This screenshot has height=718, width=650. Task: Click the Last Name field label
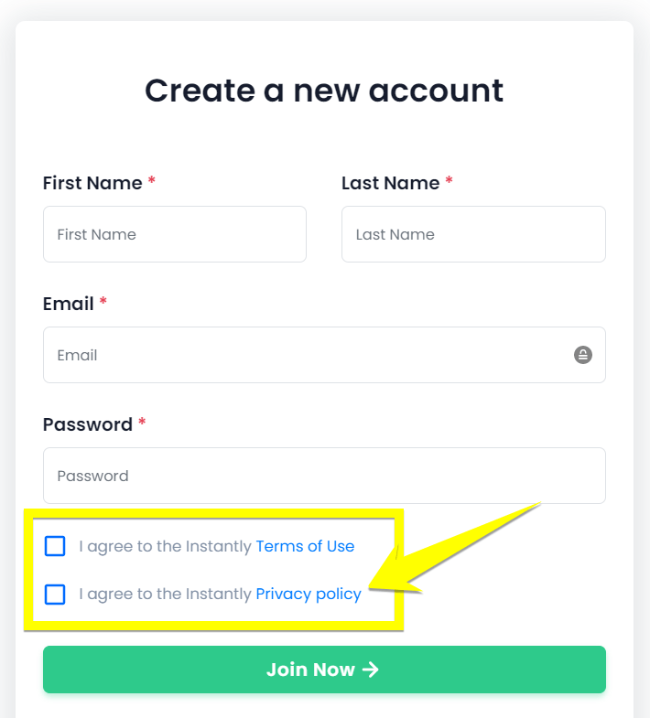pos(390,183)
